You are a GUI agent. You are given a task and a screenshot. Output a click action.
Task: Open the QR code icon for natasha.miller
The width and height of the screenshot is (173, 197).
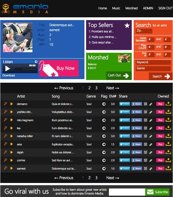point(145,136)
